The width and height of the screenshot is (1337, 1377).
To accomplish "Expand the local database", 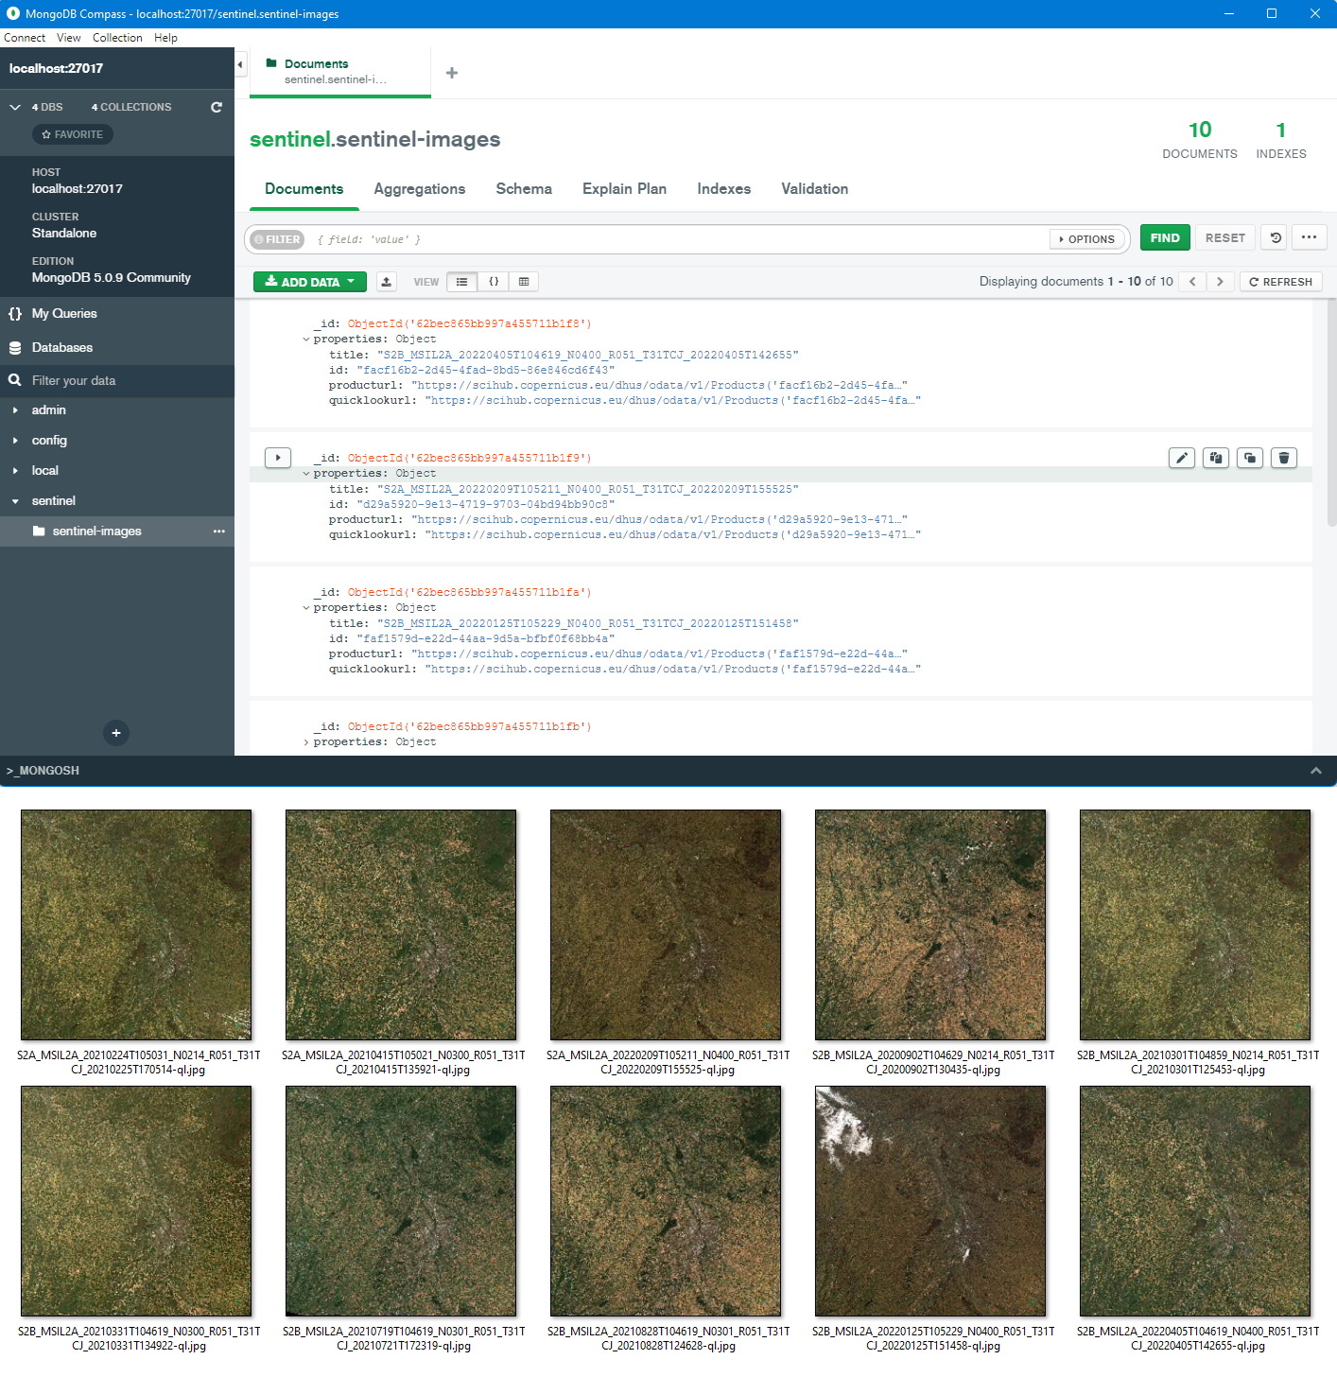I will 15,470.
